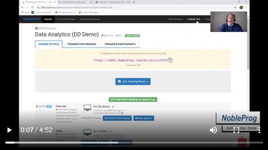The width and height of the screenshot is (268, 150).
Task: Seek along the video progress bar
Action: tap(134, 143)
